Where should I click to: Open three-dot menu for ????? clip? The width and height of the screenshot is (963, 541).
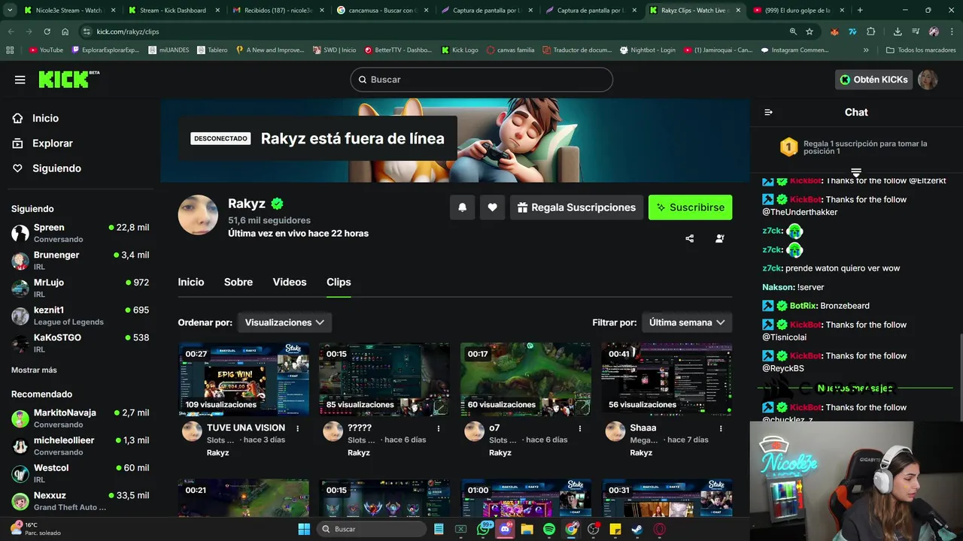(439, 428)
